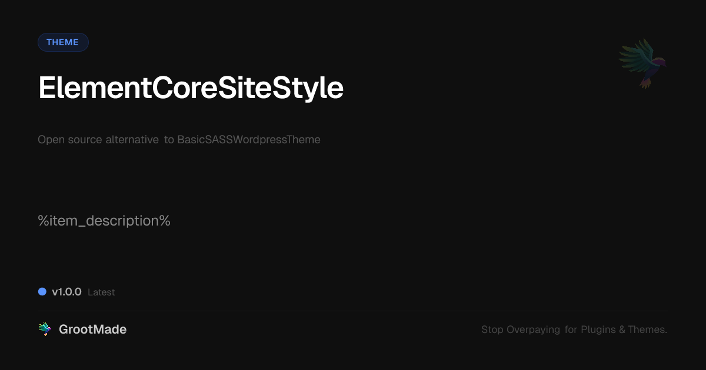The width and height of the screenshot is (706, 370).
Task: Click the Latest release label
Action: coord(101,292)
